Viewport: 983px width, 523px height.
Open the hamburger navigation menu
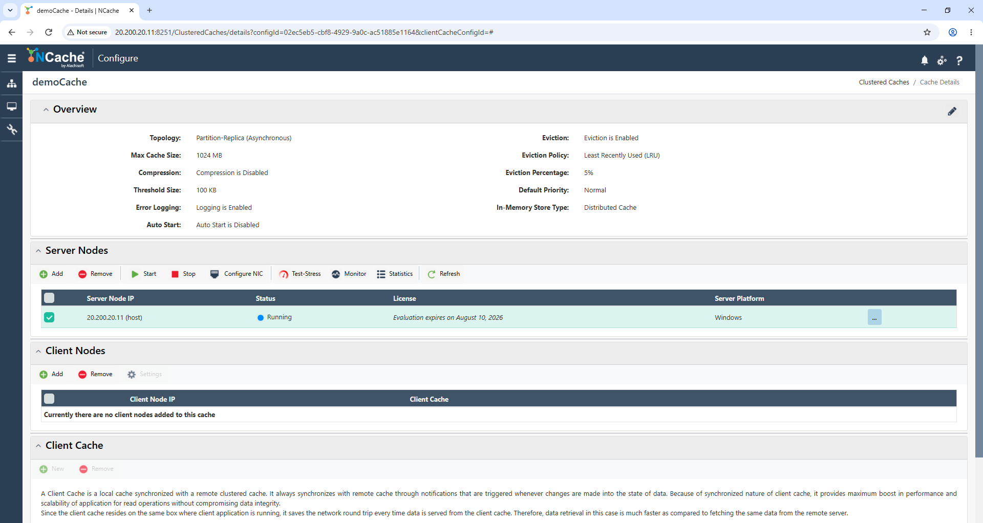[x=11, y=58]
